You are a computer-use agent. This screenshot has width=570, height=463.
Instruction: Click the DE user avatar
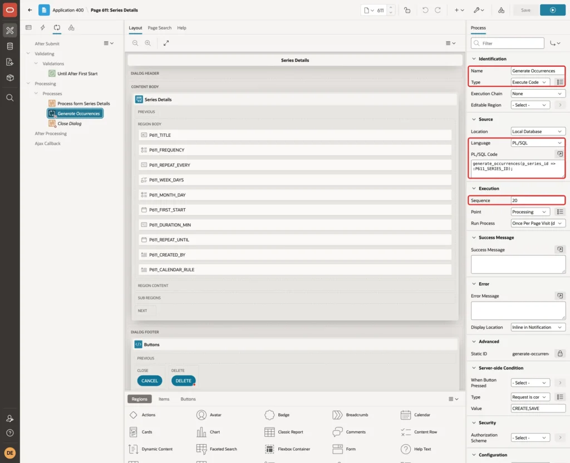click(x=10, y=453)
